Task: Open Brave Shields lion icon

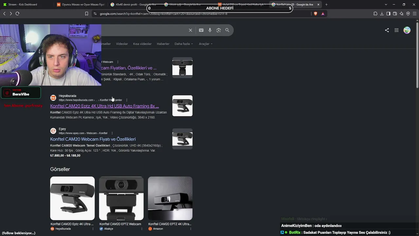Action: click(316, 13)
